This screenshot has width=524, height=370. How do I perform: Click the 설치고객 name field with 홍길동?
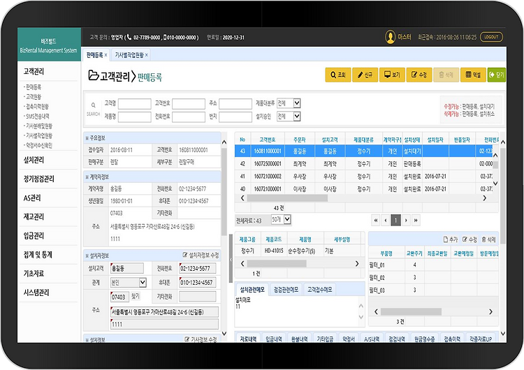127,268
